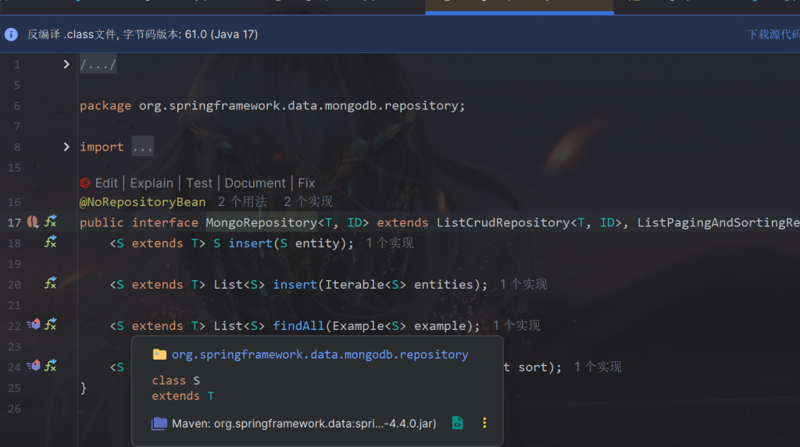Screen dimensions: 800x447
Task: Expand the folded import section on line 8
Action: (67, 147)
